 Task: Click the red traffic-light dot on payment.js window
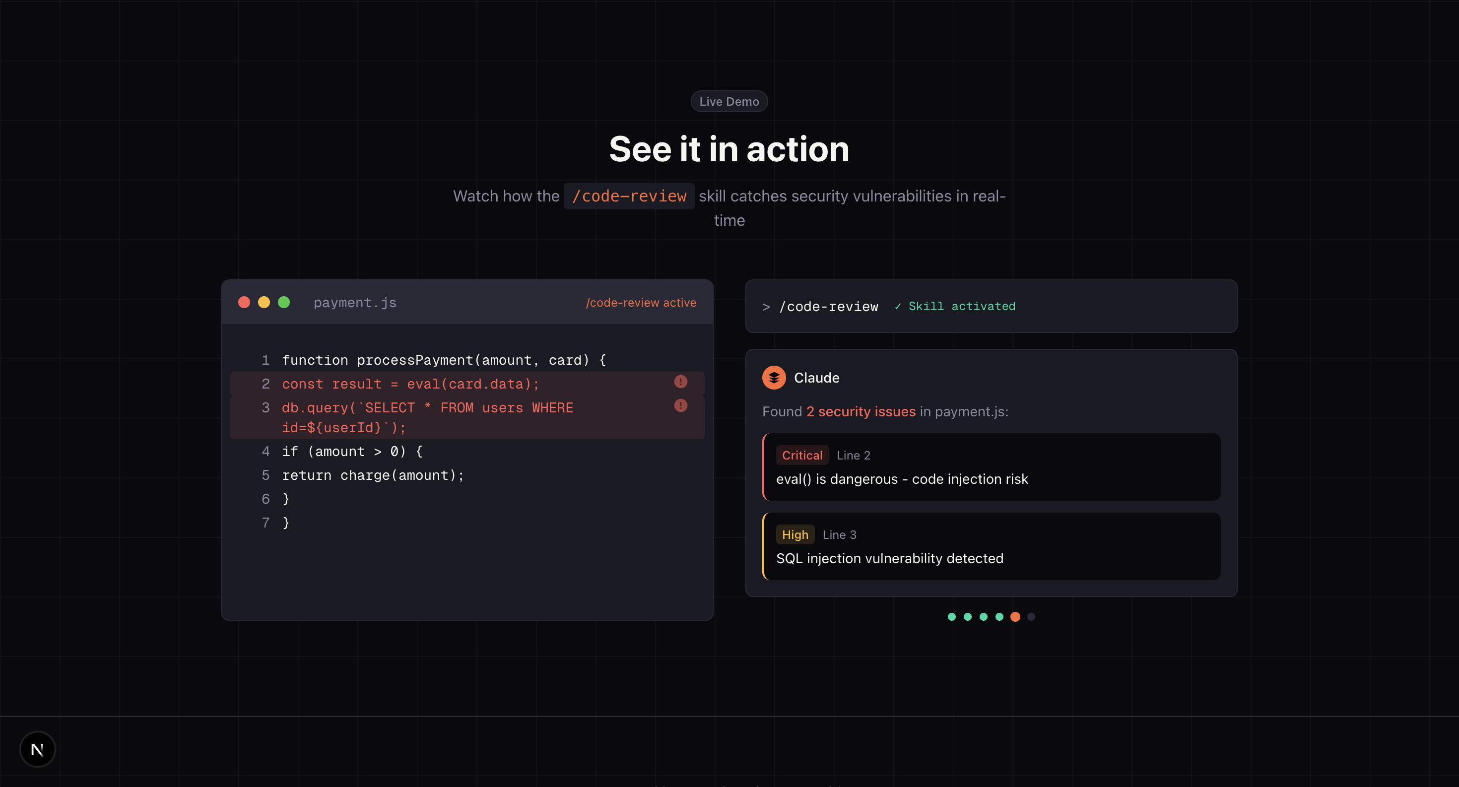244,302
